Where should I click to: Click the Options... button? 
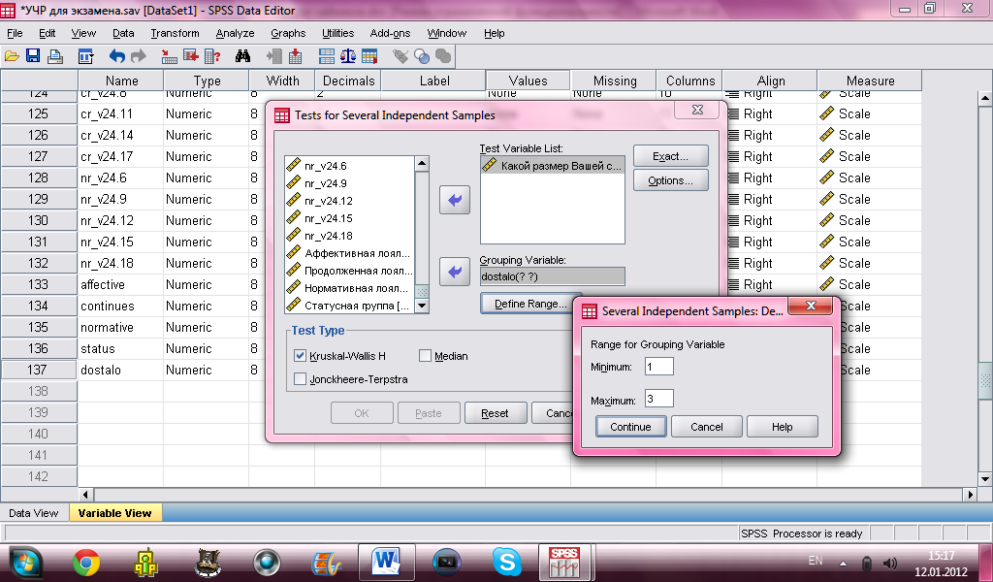pyautogui.click(x=671, y=180)
